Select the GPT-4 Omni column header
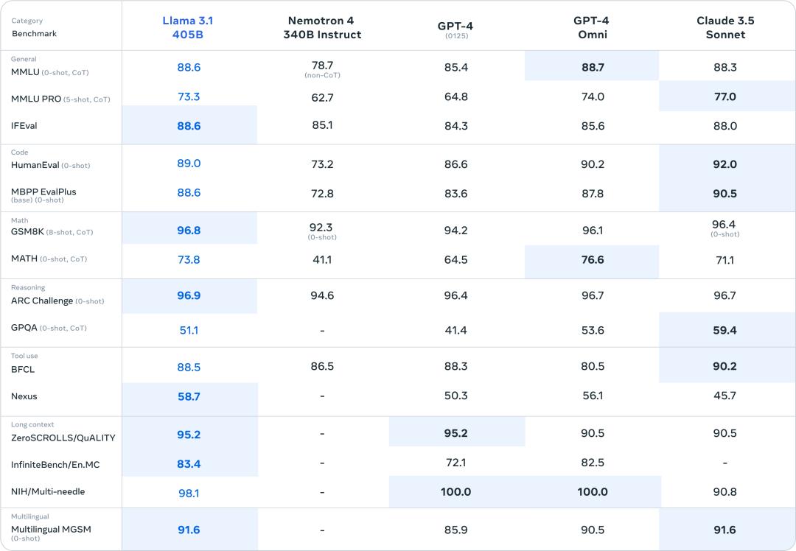 591,27
